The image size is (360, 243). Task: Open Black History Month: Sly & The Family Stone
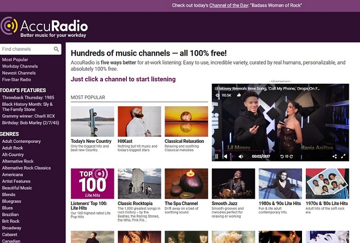coord(27,107)
